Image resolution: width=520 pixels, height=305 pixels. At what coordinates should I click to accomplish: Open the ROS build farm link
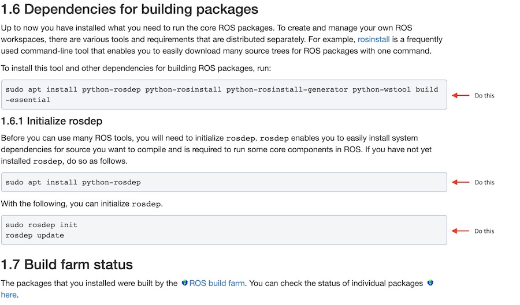217,283
